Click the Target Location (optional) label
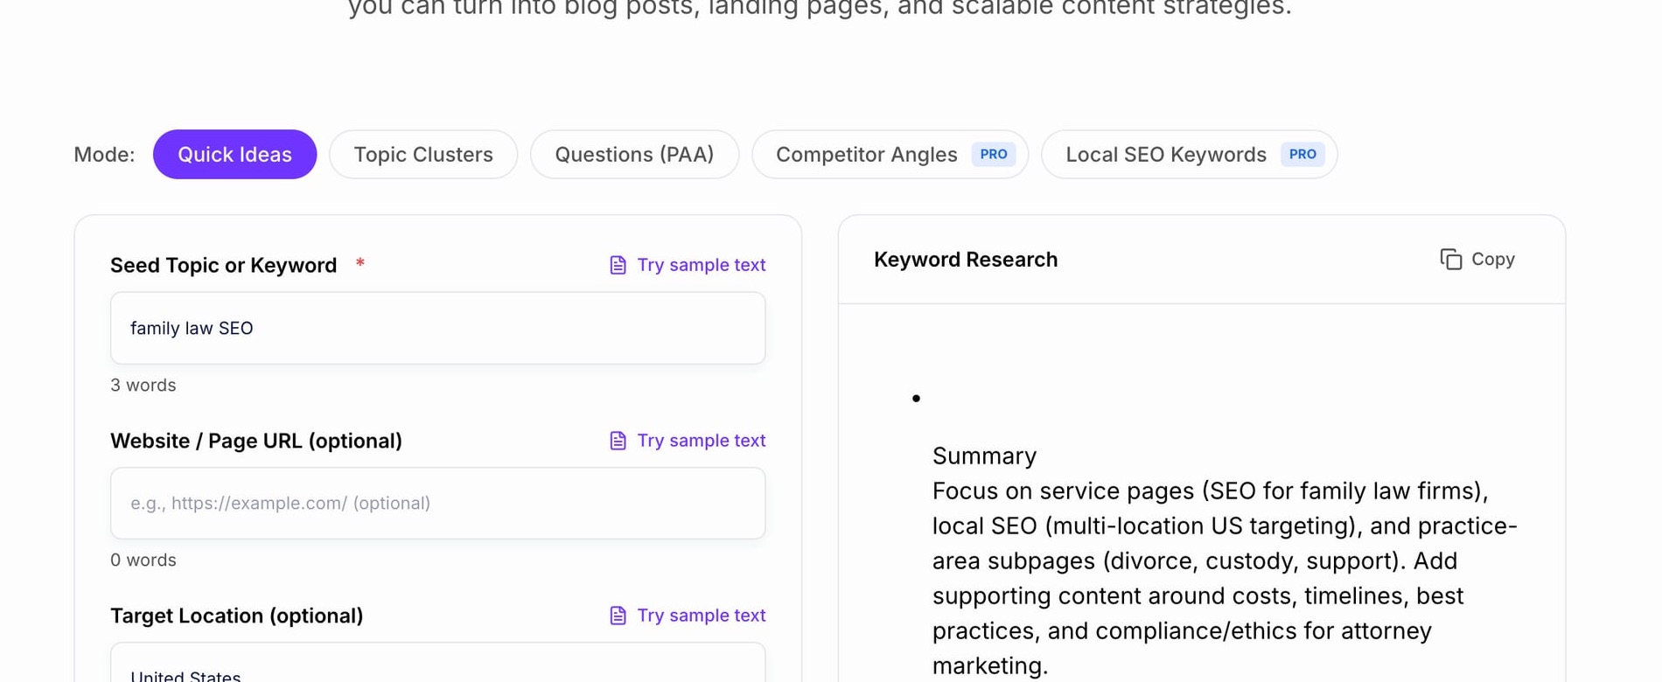The height and width of the screenshot is (682, 1662). 236,616
